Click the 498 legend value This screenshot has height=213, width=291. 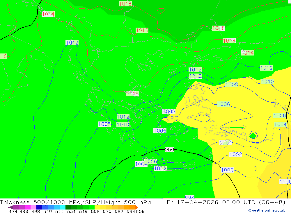[x=36, y=211]
